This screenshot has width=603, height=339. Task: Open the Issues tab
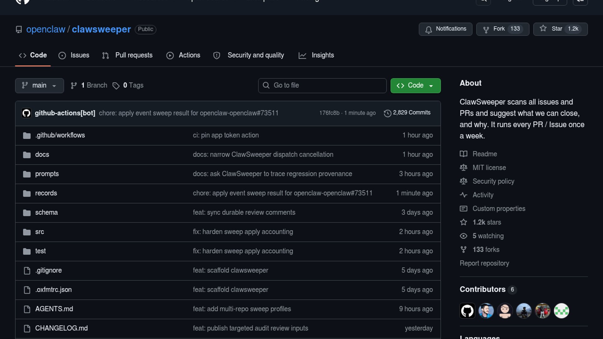pos(74,55)
